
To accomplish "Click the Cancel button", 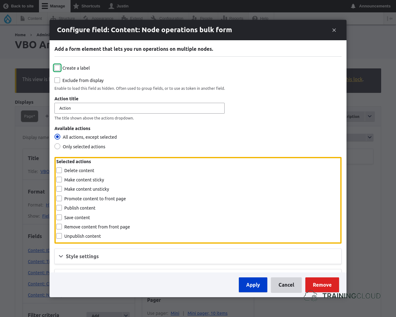I will [x=286, y=285].
